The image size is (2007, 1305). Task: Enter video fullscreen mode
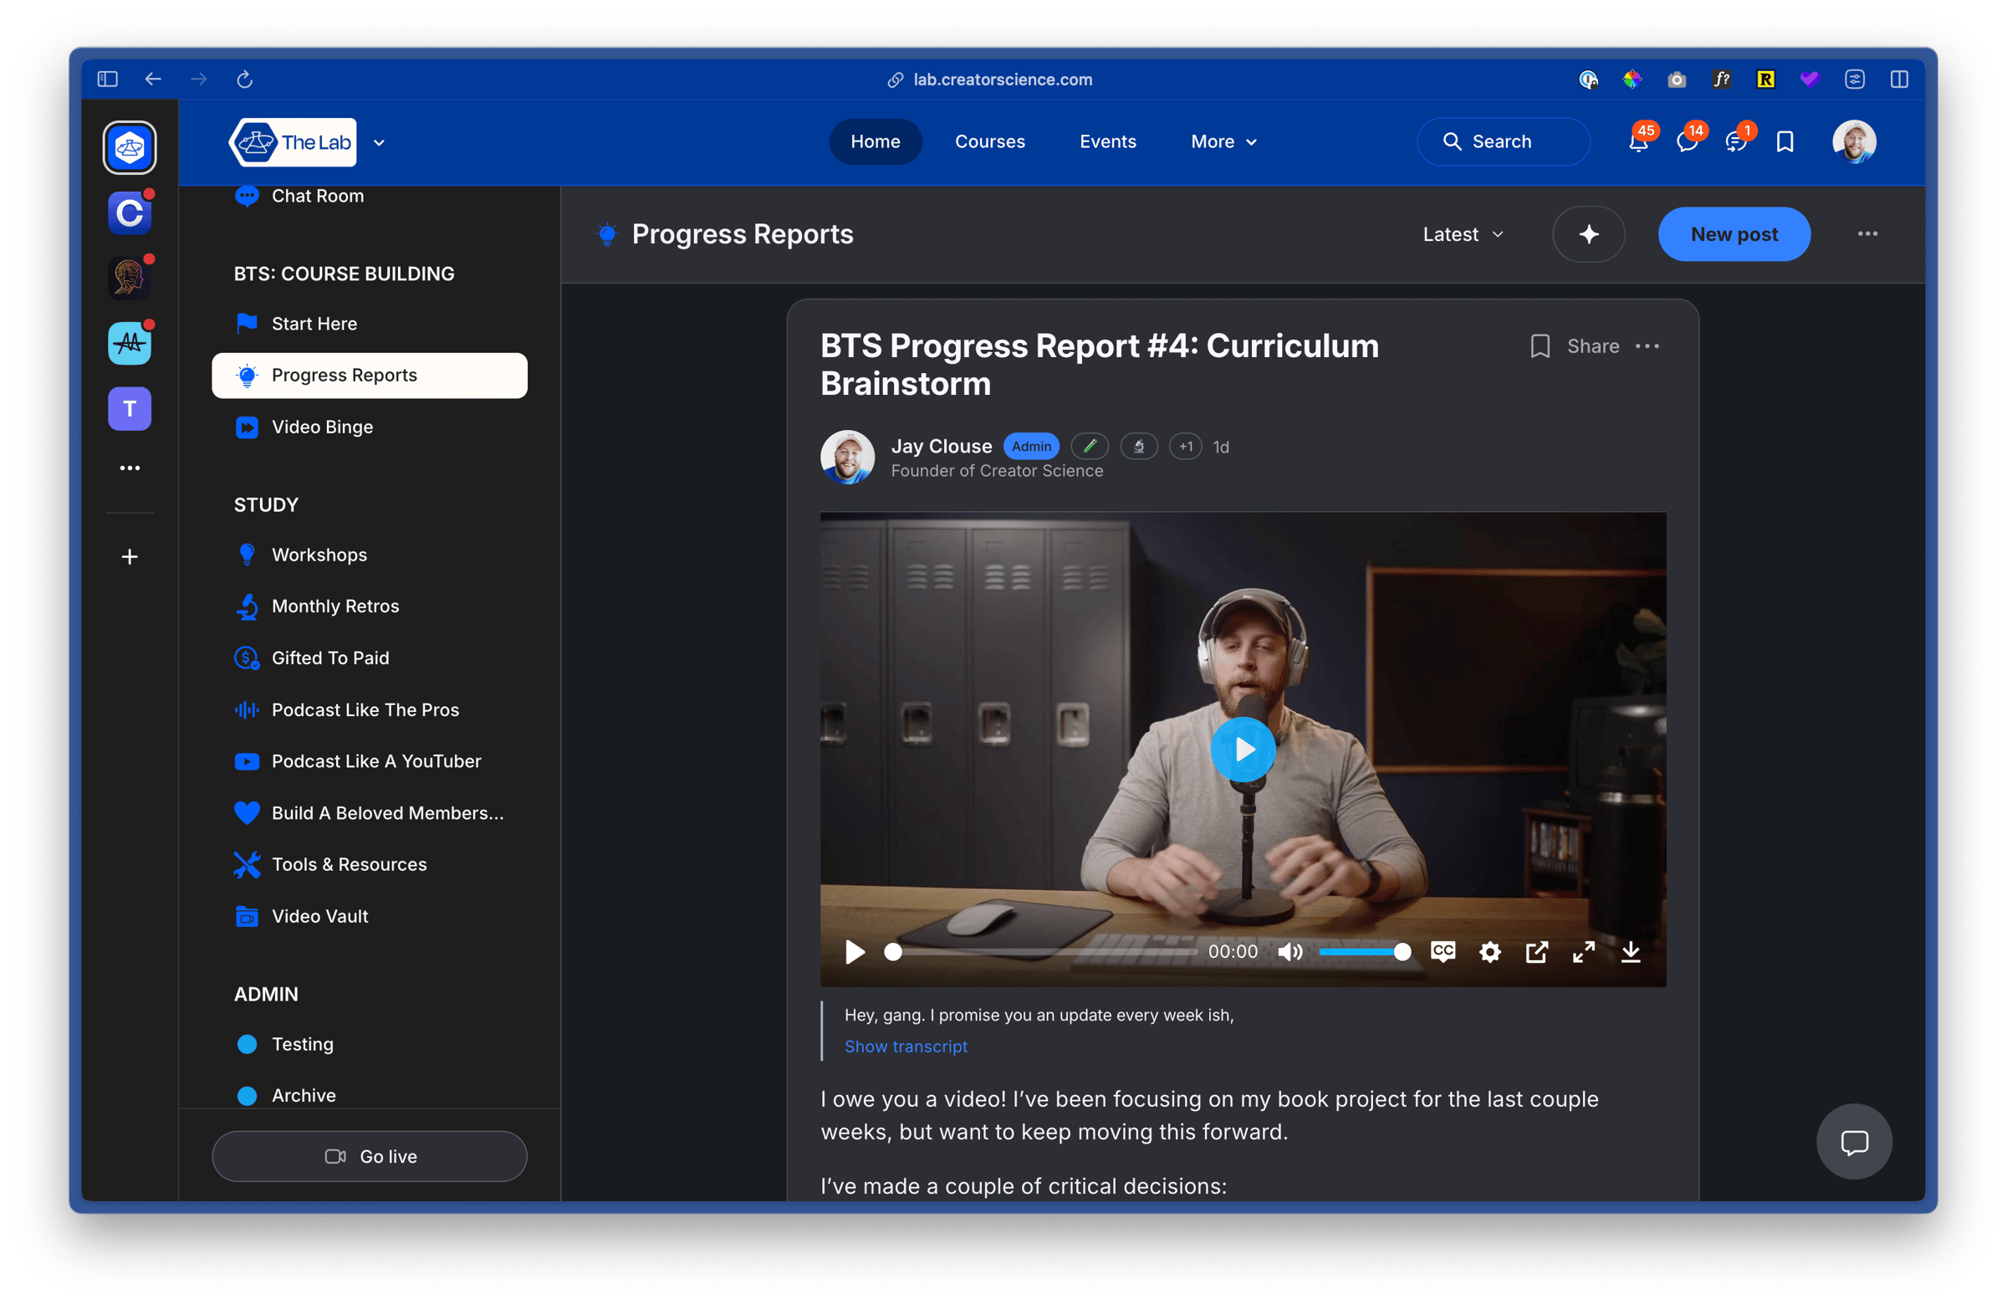tap(1583, 952)
